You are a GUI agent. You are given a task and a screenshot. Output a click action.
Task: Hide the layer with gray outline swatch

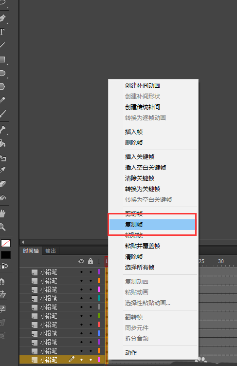click(81, 307)
